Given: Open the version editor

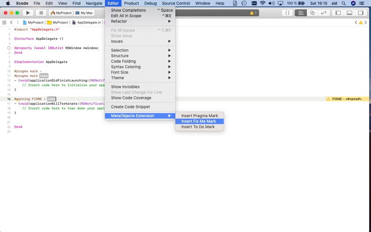Looking at the screenshot, I should click(x=323, y=13).
